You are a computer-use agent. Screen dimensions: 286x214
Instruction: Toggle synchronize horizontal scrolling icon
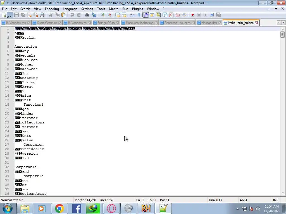point(124,15)
